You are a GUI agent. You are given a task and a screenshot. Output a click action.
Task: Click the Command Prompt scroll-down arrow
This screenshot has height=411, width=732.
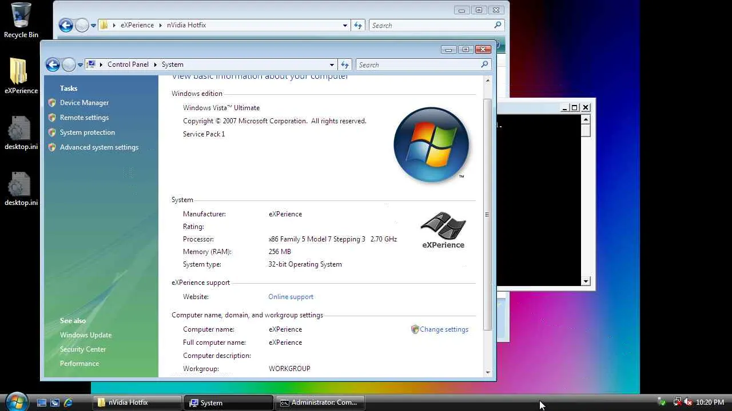(586, 281)
